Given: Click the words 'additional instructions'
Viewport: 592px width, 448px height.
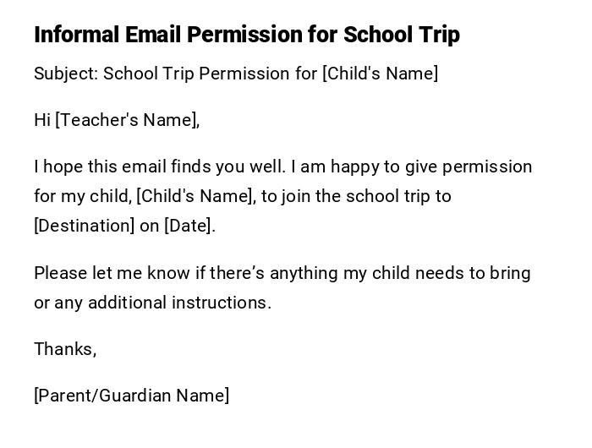Looking at the screenshot, I should 179,303.
